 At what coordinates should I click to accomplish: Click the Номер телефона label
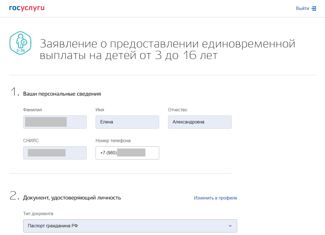point(113,141)
